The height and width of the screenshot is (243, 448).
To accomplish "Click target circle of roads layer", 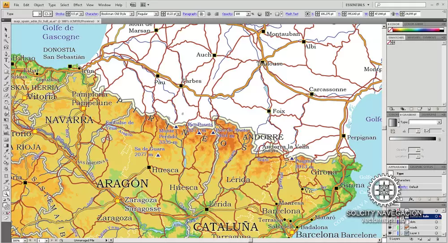I will [436, 228].
